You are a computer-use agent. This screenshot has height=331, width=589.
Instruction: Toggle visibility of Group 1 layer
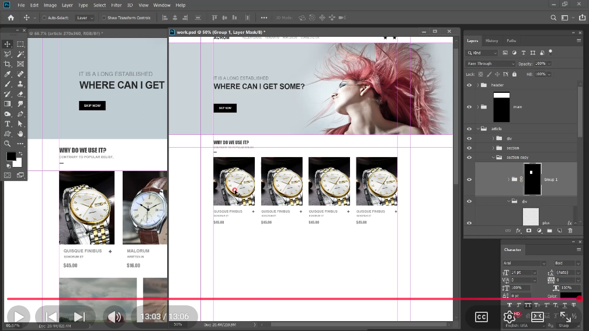[x=469, y=179]
